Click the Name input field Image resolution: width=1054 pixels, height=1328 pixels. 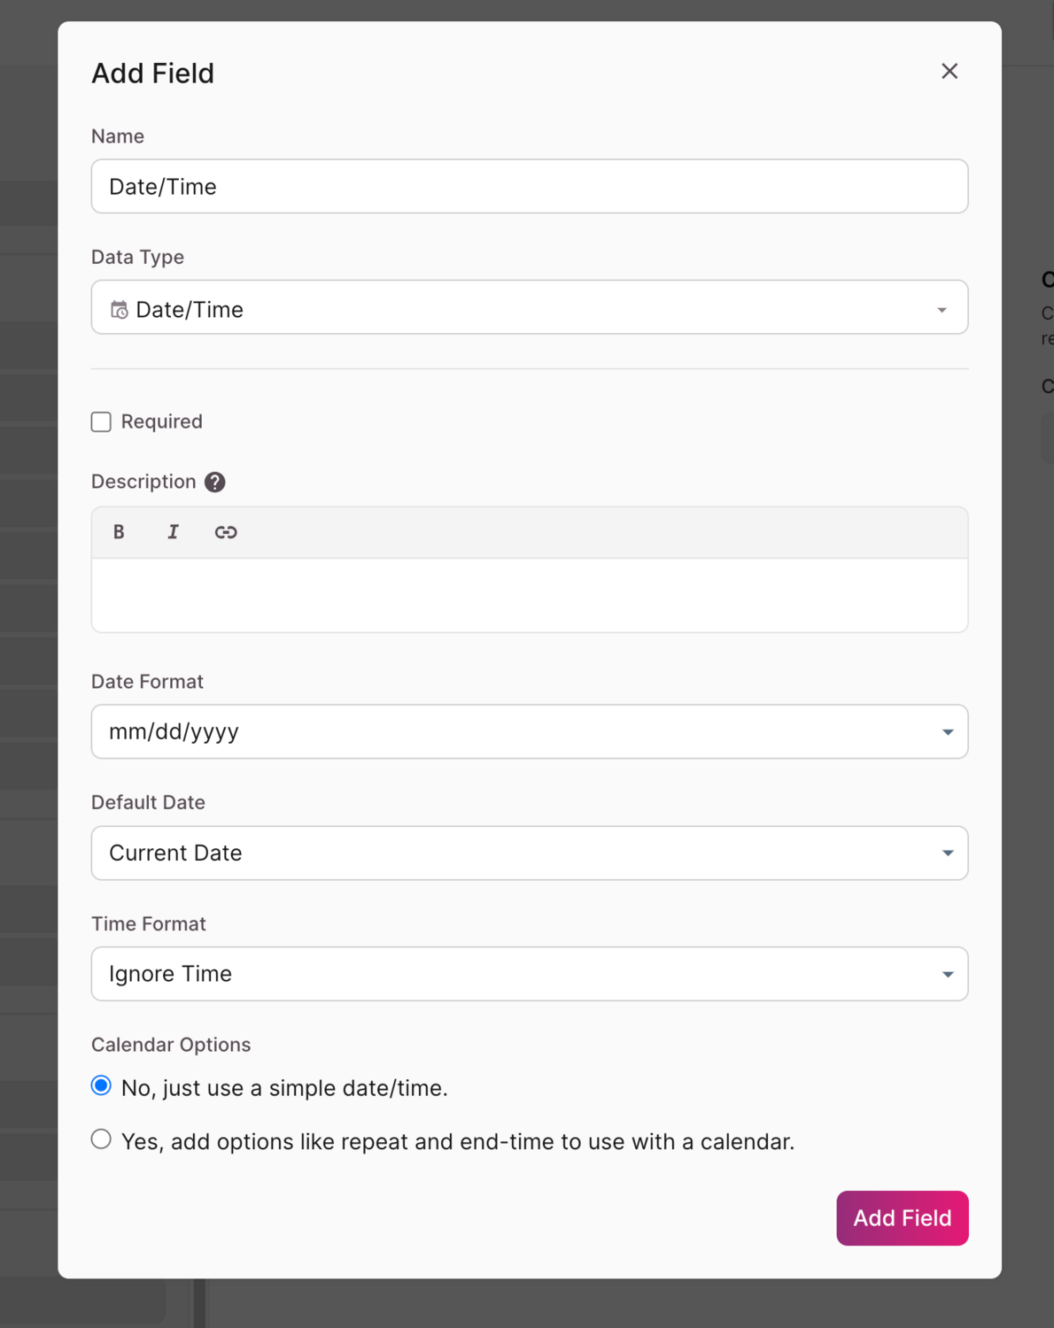tap(529, 187)
